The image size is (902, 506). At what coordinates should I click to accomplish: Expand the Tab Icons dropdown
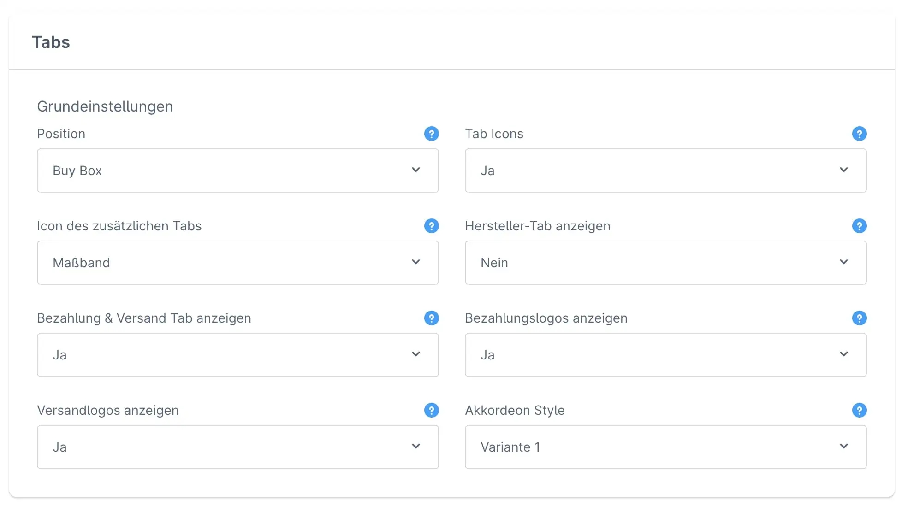point(665,171)
